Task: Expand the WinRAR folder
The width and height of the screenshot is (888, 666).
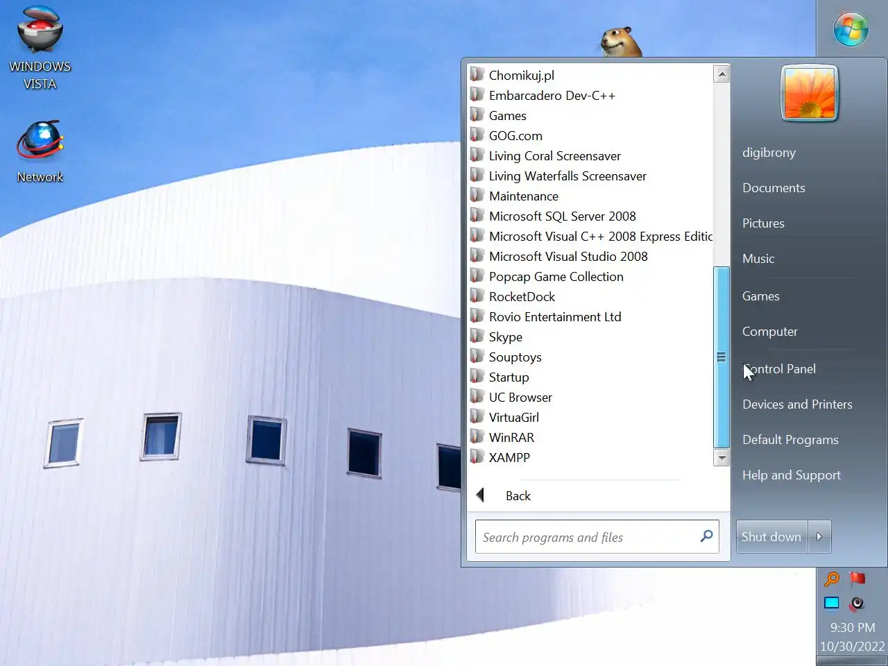Action: [x=590, y=437]
